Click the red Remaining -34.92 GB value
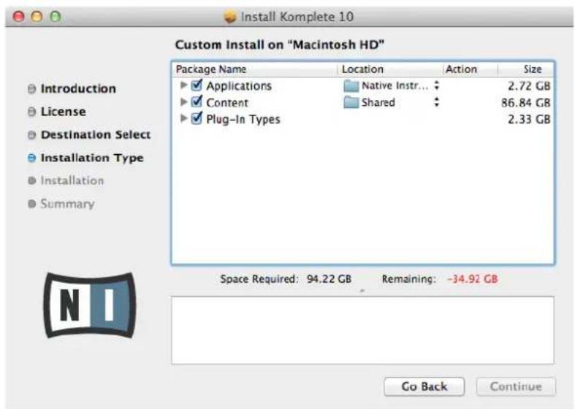Viewport: 575px width, 409px height. [x=472, y=279]
